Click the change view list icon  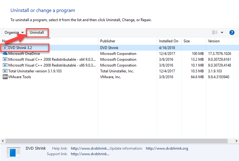tap(215, 32)
